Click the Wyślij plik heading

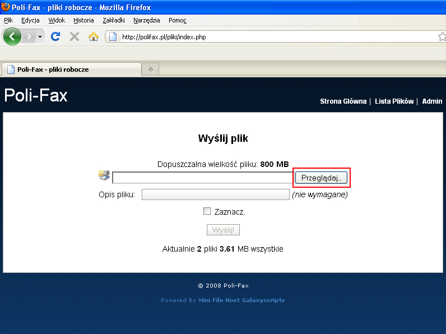pyautogui.click(x=224, y=138)
